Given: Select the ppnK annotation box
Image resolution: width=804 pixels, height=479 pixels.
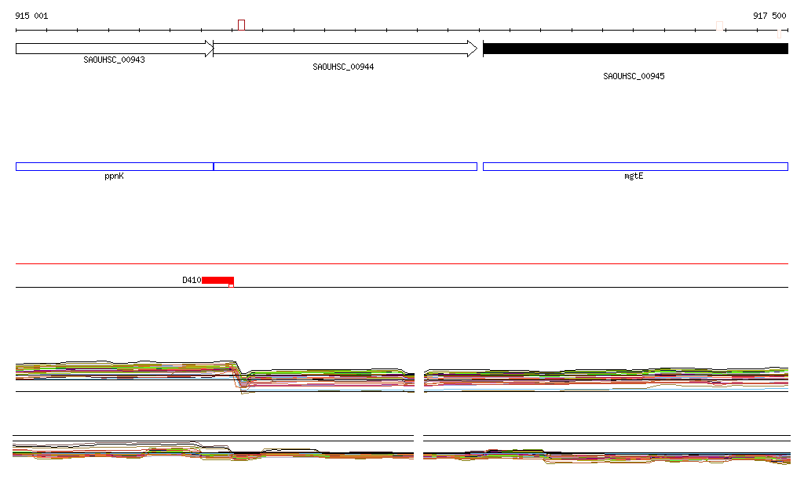Looking at the screenshot, I should pos(114,166).
